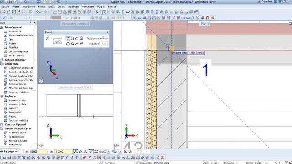Image resolution: width=292 pixels, height=164 pixels.
Task: Select Constructii scari module
Action: click(x=17, y=84)
